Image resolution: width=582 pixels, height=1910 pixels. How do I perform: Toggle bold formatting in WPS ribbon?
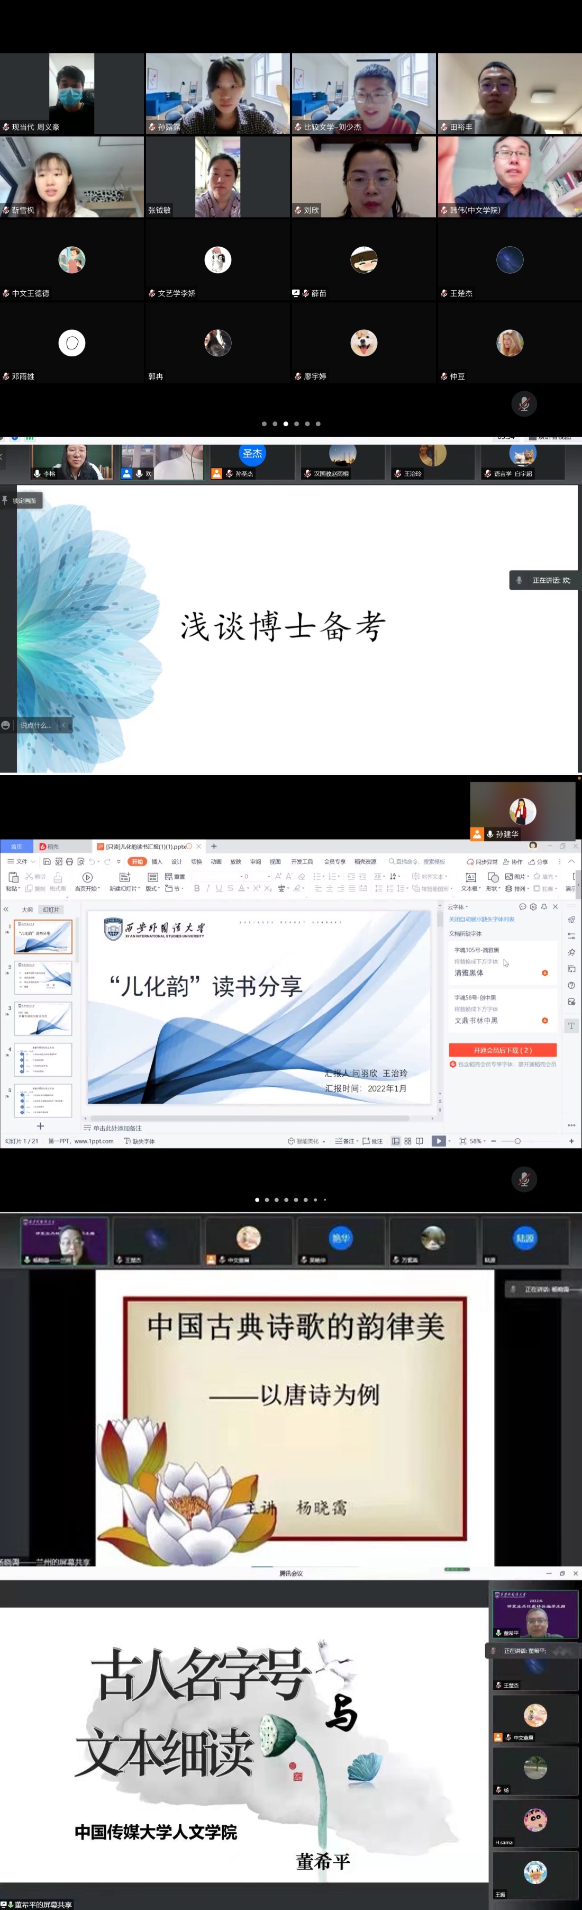click(196, 888)
